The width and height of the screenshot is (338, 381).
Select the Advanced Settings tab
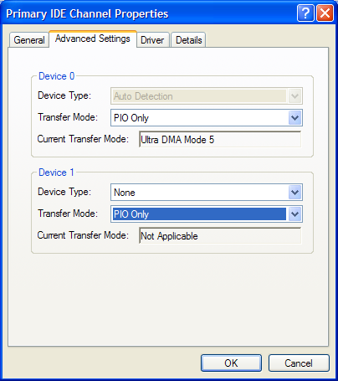tap(93, 39)
